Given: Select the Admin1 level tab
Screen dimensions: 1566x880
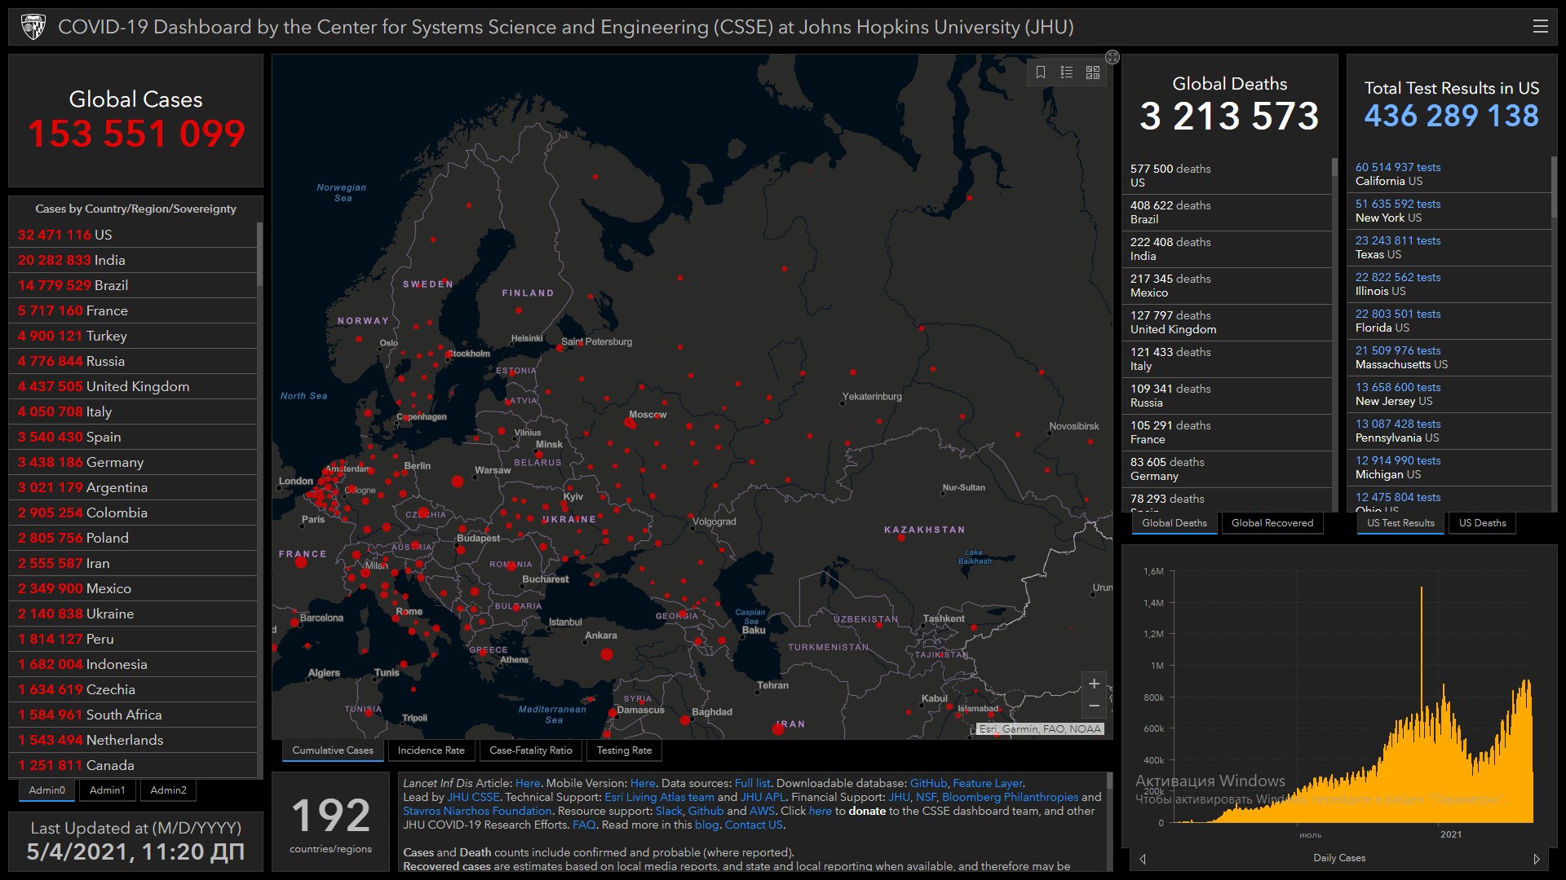Looking at the screenshot, I should (x=107, y=790).
